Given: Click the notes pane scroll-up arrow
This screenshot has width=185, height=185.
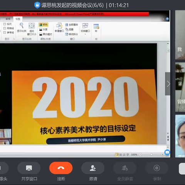Looking at the screenshot, I should click(168, 147).
